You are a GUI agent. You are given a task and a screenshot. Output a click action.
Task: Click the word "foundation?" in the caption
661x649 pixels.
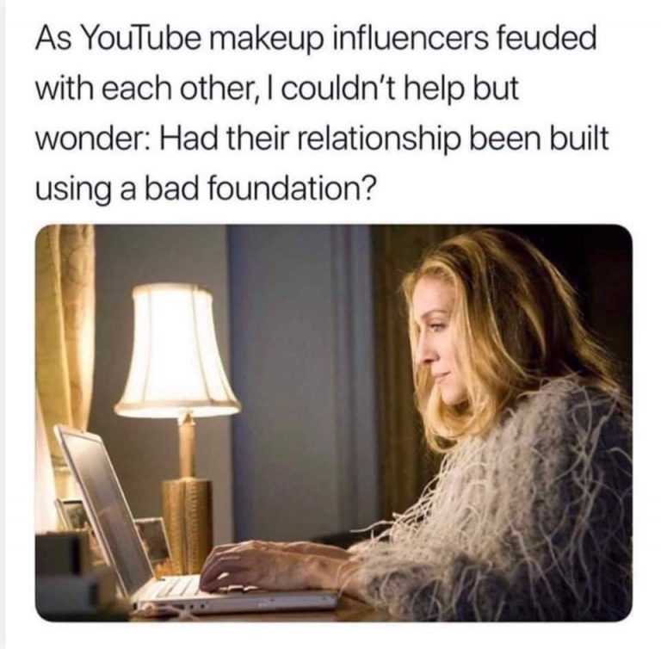(x=290, y=187)
